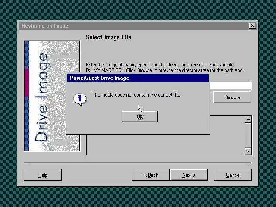Click the scrollbar track in the list box

[x=248, y=135]
